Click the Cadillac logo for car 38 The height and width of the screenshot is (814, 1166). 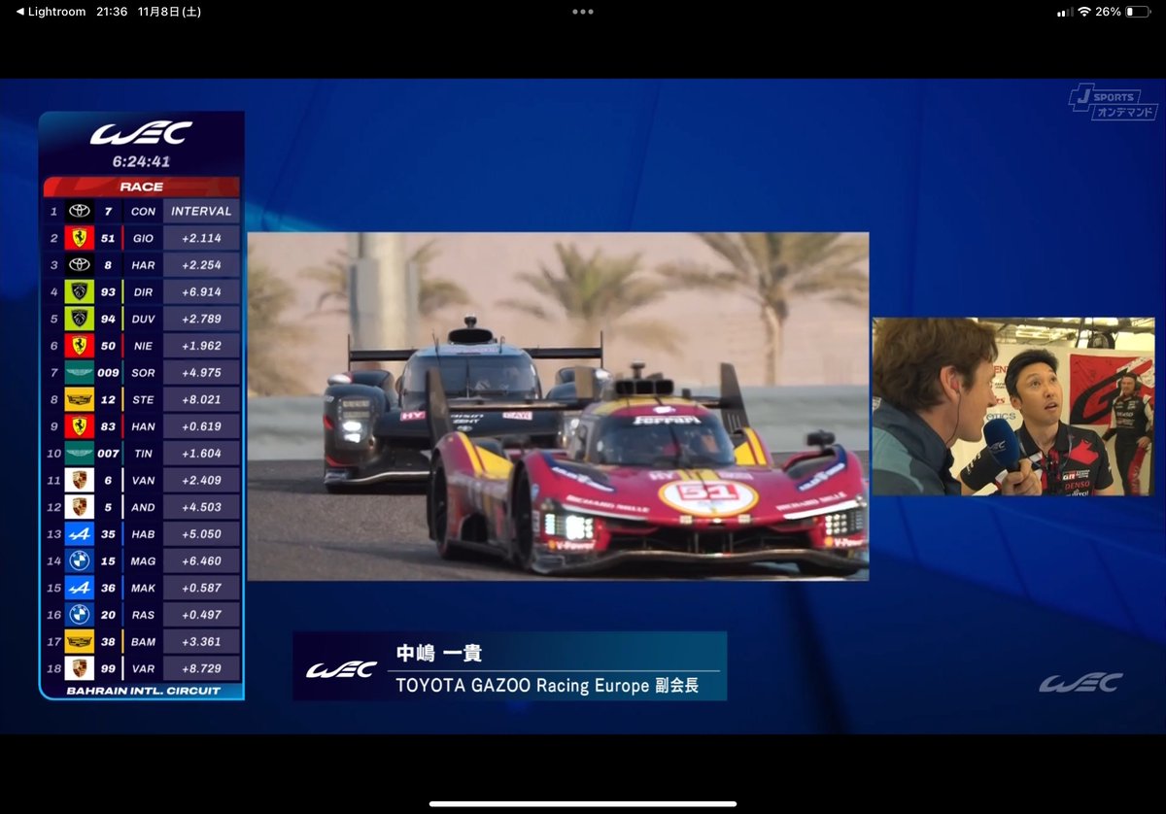[x=79, y=642]
